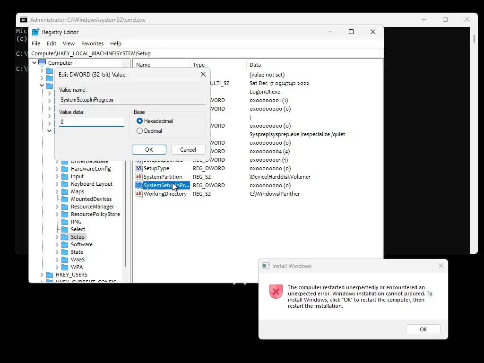The width and height of the screenshot is (484, 363).
Task: Click the HKEY_USERS folder icon
Action: pos(50,275)
